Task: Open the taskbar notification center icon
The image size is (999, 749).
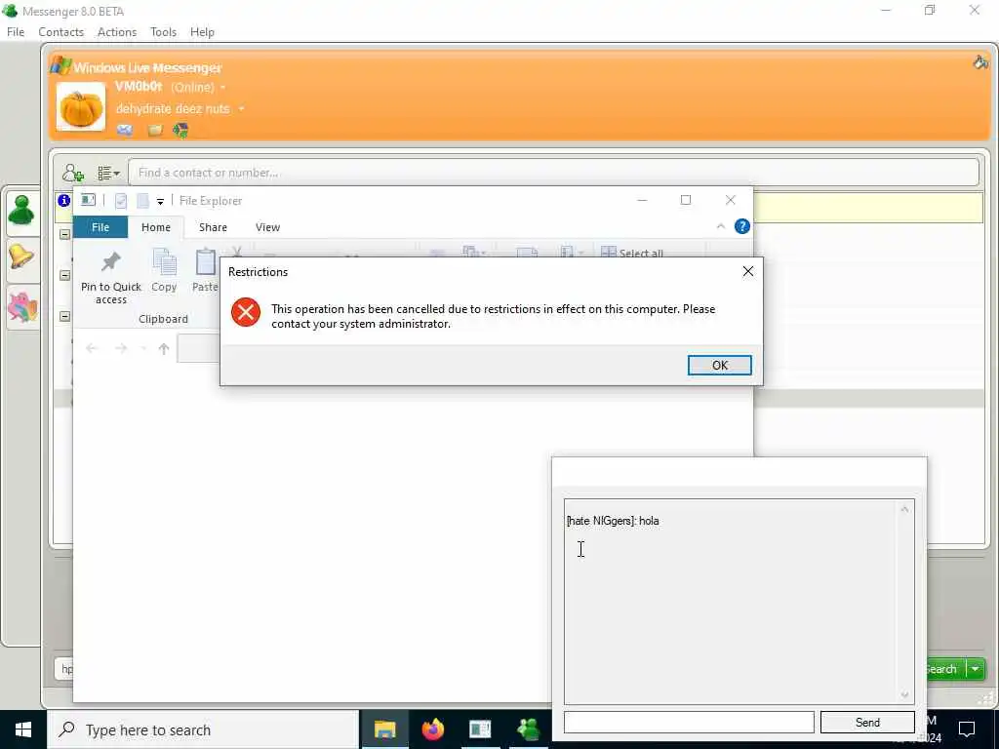Action: [967, 729]
